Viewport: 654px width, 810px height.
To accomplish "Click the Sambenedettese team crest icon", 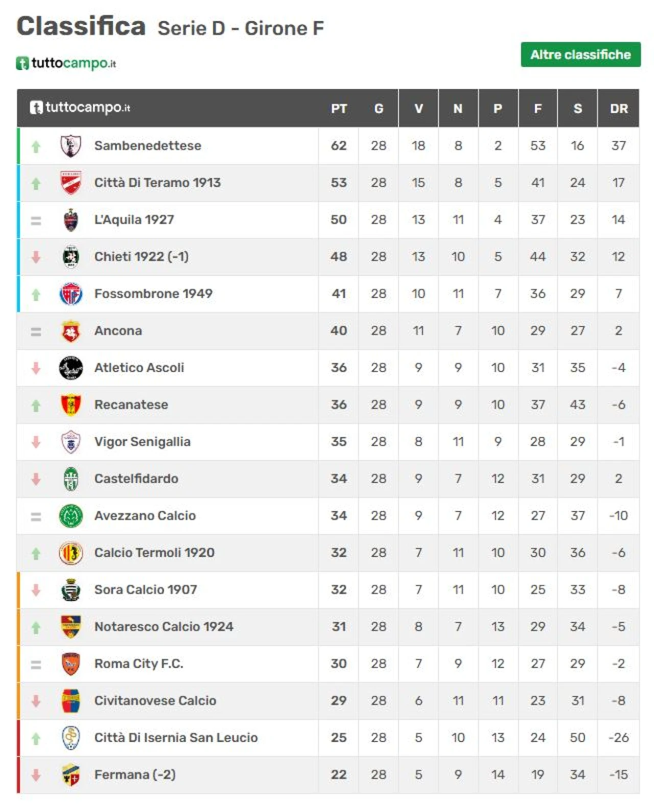I will pos(71,146).
